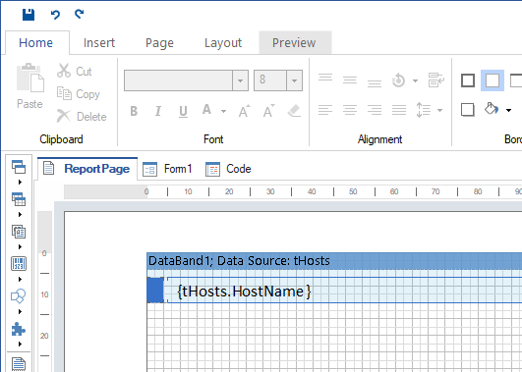522x372 pixels.
Task: Align text to the right
Action: [x=375, y=110]
